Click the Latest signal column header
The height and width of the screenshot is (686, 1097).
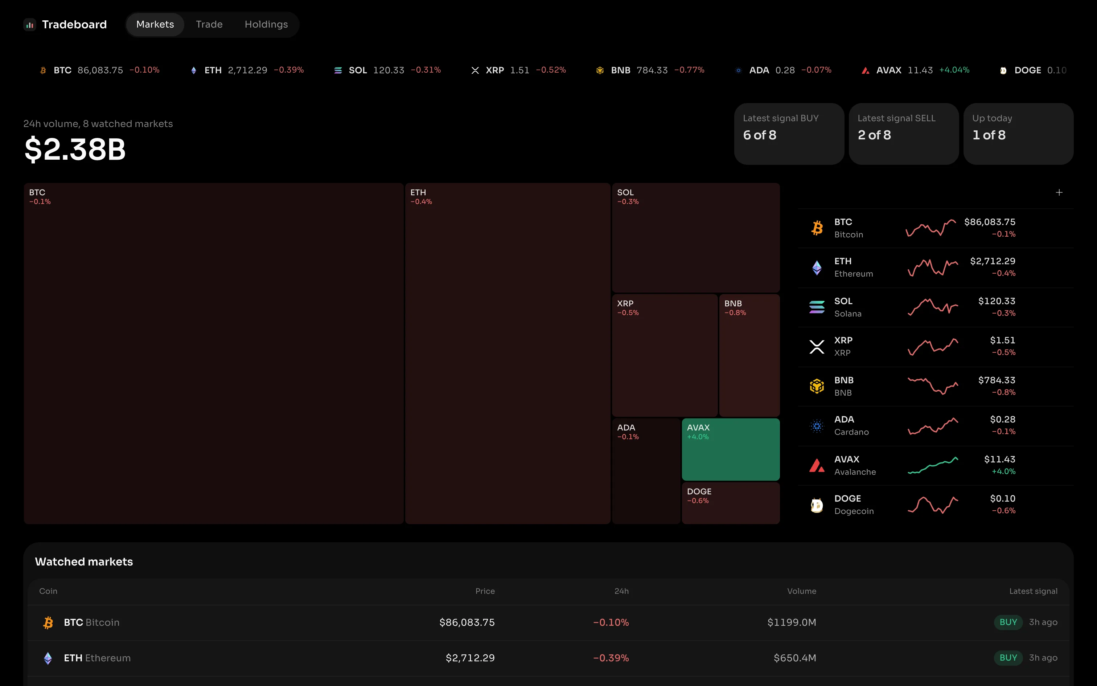(x=1033, y=591)
